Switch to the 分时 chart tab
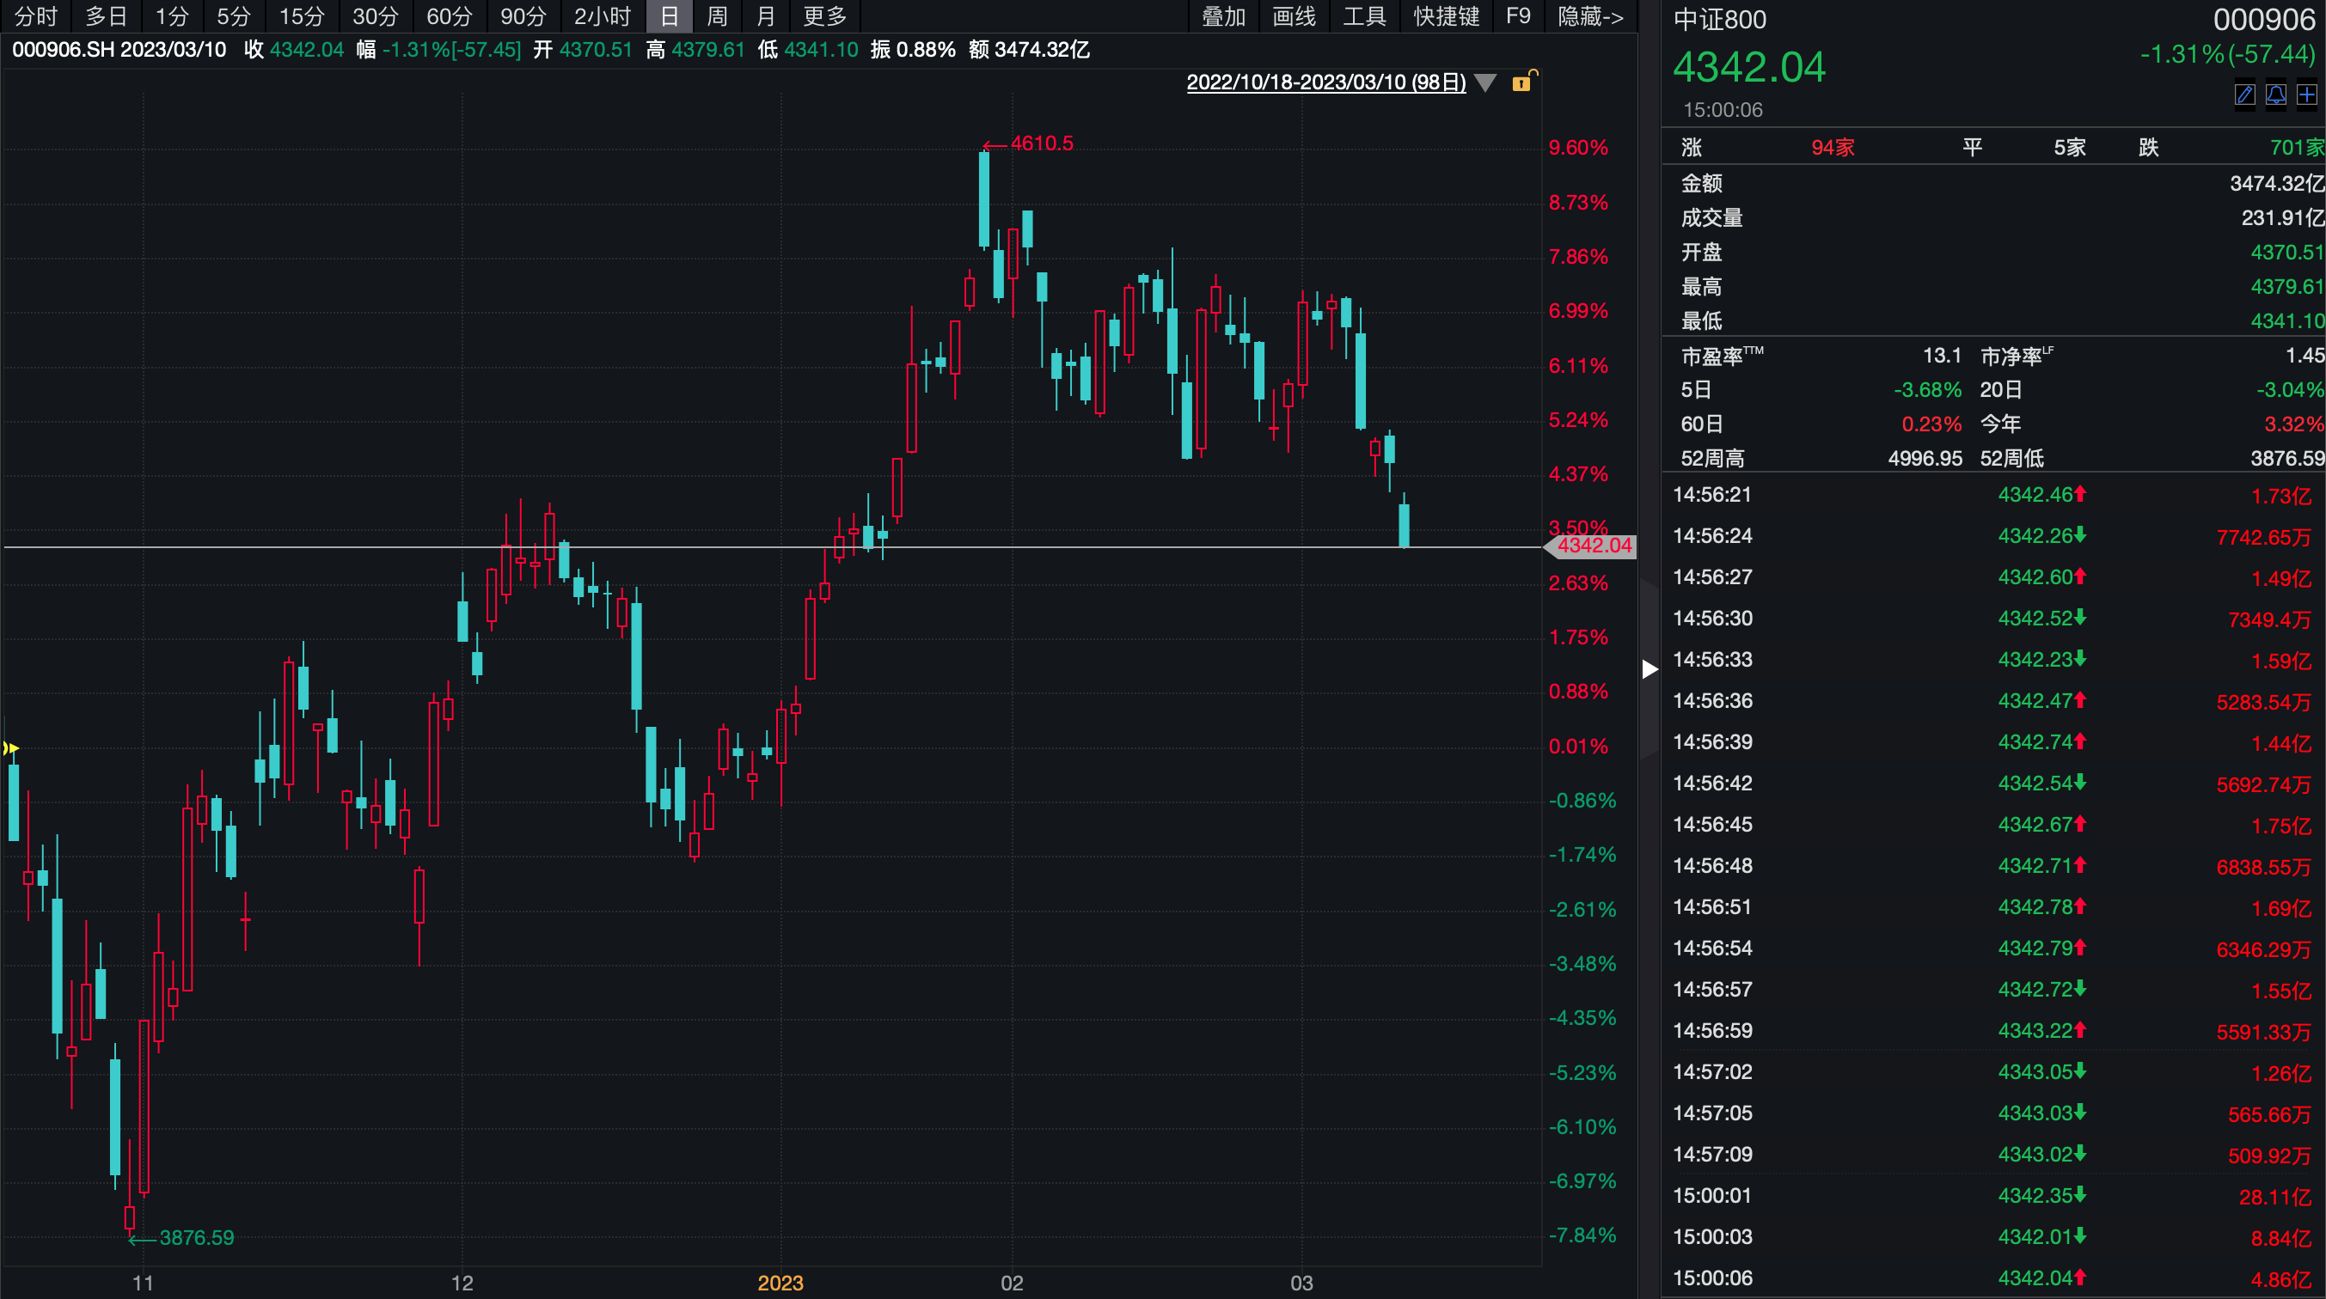The height and width of the screenshot is (1299, 2326). tap(36, 16)
